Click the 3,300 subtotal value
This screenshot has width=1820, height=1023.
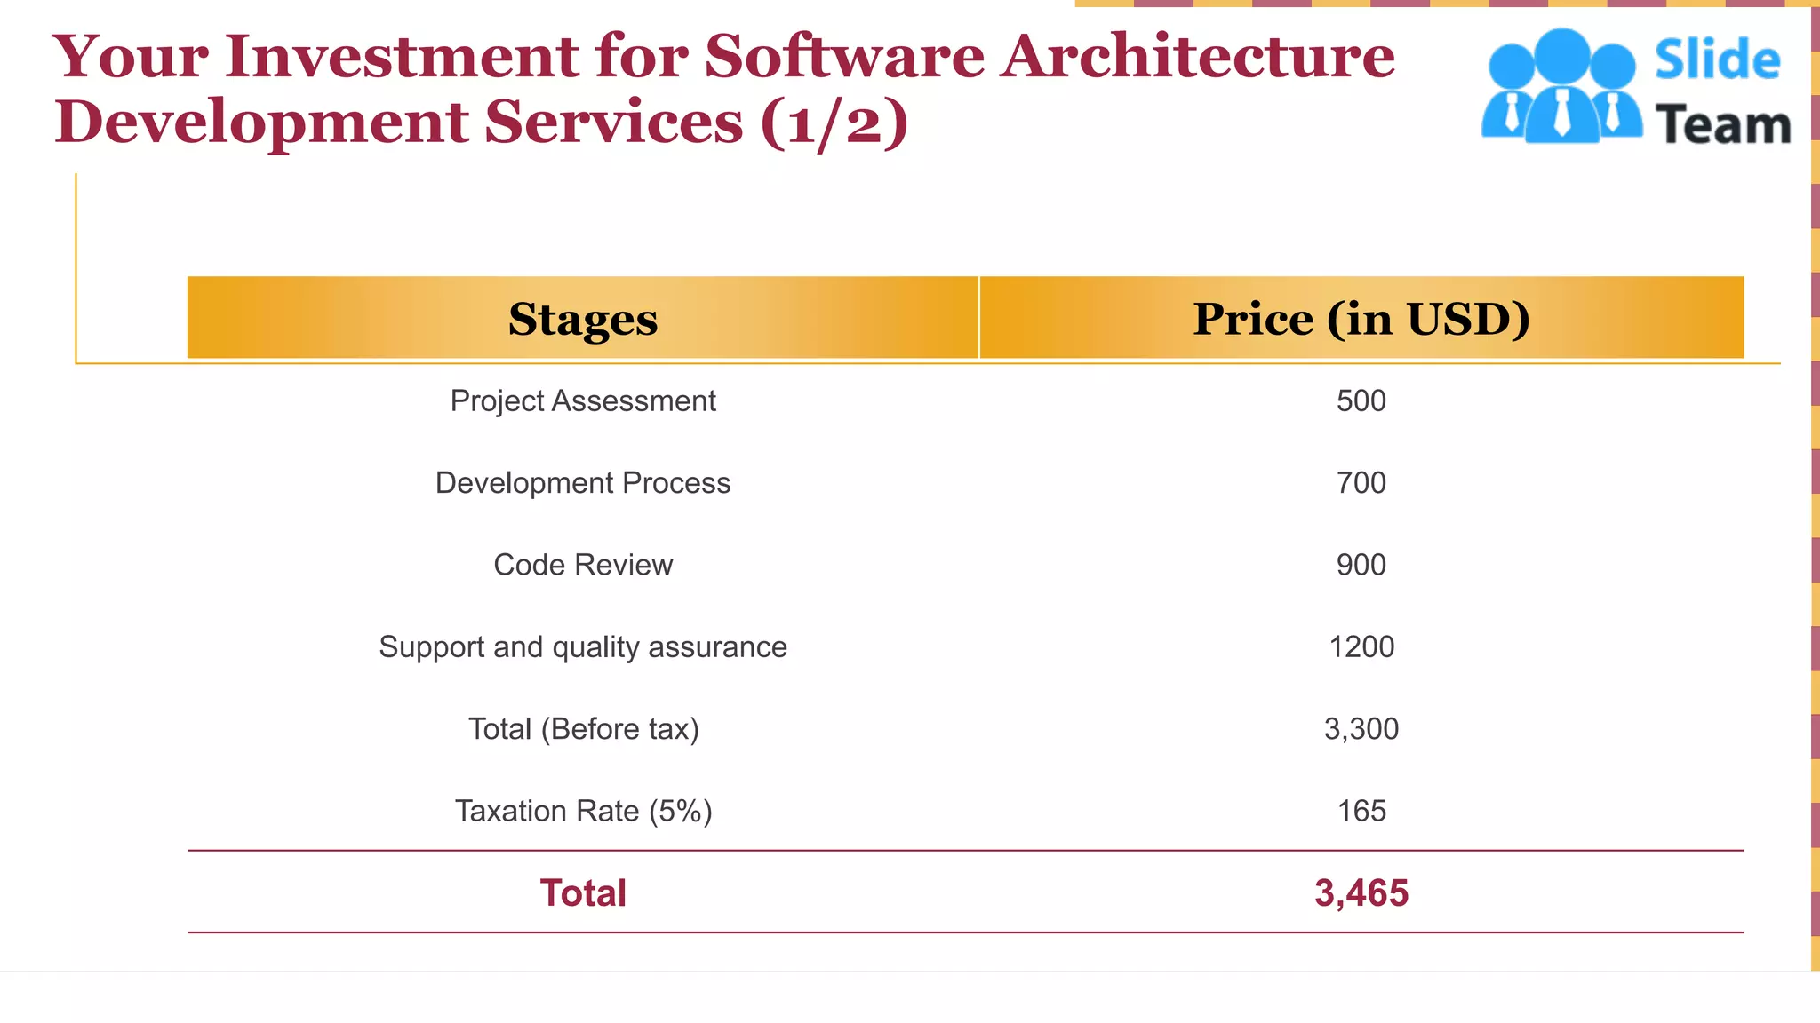pos(1361,729)
